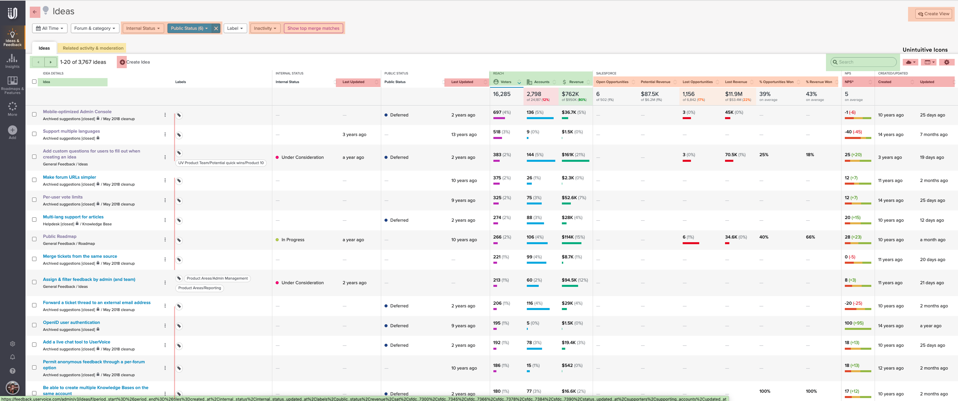Click the Create View button

tap(934, 14)
